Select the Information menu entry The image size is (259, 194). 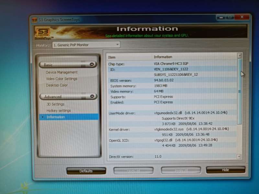coord(69,117)
